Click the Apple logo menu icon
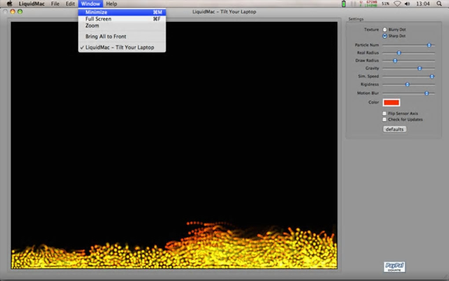The height and width of the screenshot is (281, 449). coord(9,4)
